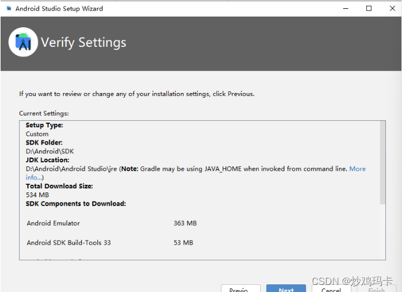Click the settings list vertical scrollbar
This screenshot has width=402, height=292.
[x=382, y=163]
